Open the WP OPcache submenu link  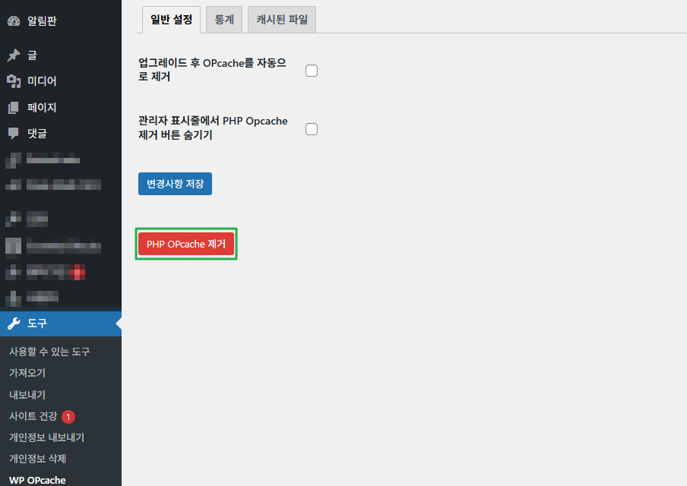[38, 480]
